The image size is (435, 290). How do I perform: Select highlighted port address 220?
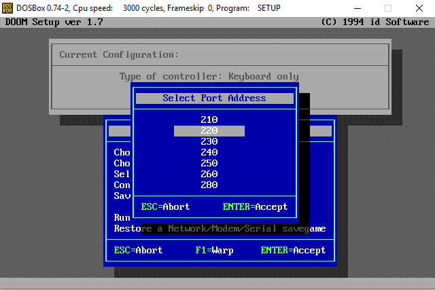point(209,131)
